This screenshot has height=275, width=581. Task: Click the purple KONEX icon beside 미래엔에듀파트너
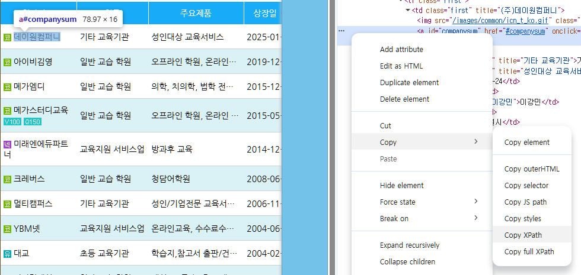coord(7,144)
